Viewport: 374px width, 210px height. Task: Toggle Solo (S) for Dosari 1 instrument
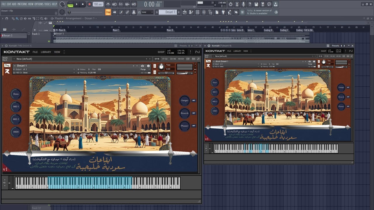click(155, 66)
